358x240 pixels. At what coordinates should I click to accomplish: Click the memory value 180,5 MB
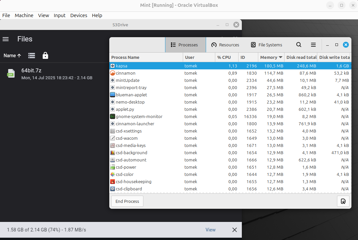point(274,66)
